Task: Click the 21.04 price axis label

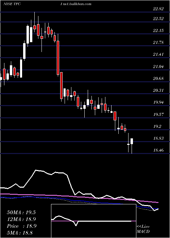Action: 158,67
